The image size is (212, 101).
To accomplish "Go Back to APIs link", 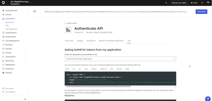I will click(71, 23).
